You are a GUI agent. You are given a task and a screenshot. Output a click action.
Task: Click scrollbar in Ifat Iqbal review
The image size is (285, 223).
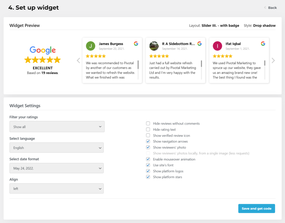pyautogui.click(x=265, y=63)
